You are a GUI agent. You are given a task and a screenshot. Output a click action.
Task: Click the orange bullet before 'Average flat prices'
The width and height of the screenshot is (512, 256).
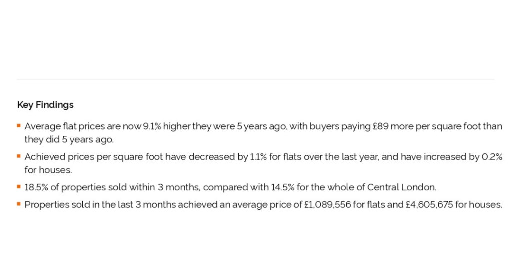(x=19, y=125)
